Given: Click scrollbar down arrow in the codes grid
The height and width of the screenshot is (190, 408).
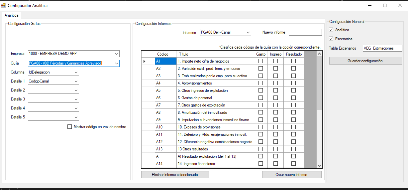Looking at the screenshot, I should [x=319, y=165].
